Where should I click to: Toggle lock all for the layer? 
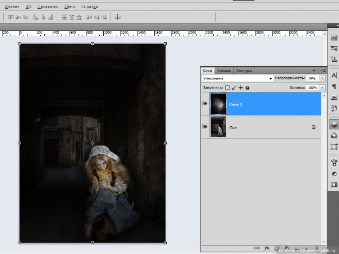(x=247, y=87)
